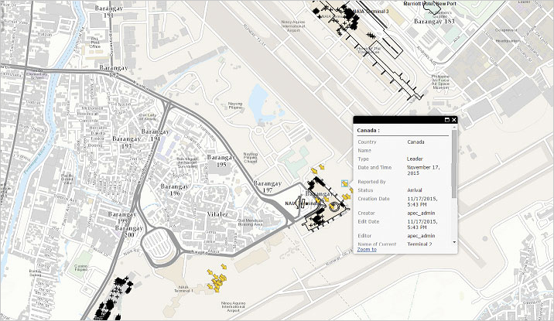Click the 'Barangay 200' map label
This screenshot has width=554, height=321.
click(129, 231)
